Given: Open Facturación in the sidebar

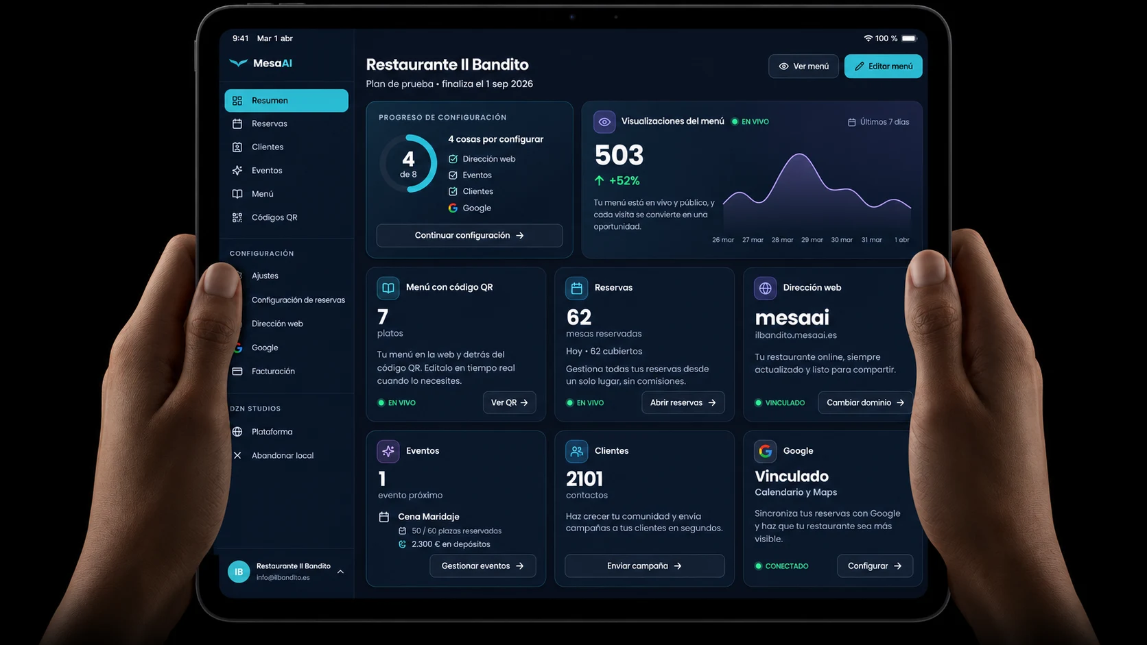Looking at the screenshot, I should point(286,372).
